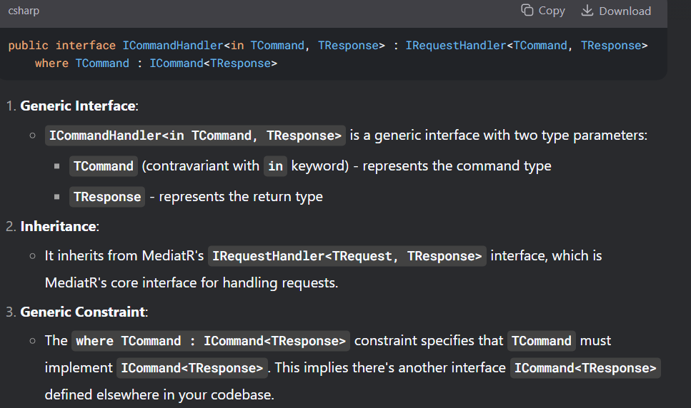The height and width of the screenshot is (408, 691).
Task: Click the inline 'in' keyword chip
Action: point(275,166)
